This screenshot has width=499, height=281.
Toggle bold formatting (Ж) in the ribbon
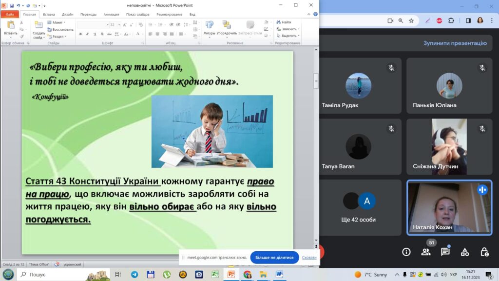(x=80, y=34)
